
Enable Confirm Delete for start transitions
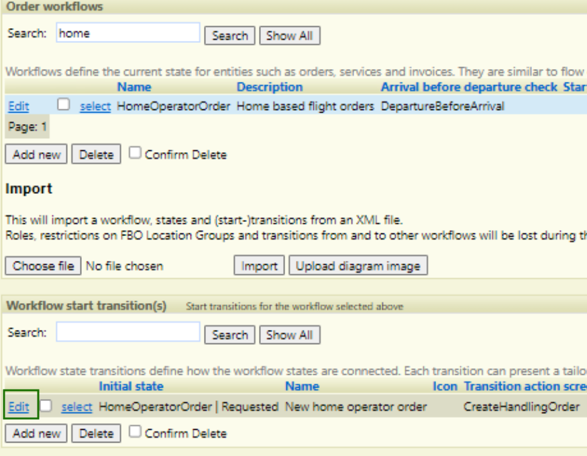click(x=135, y=432)
